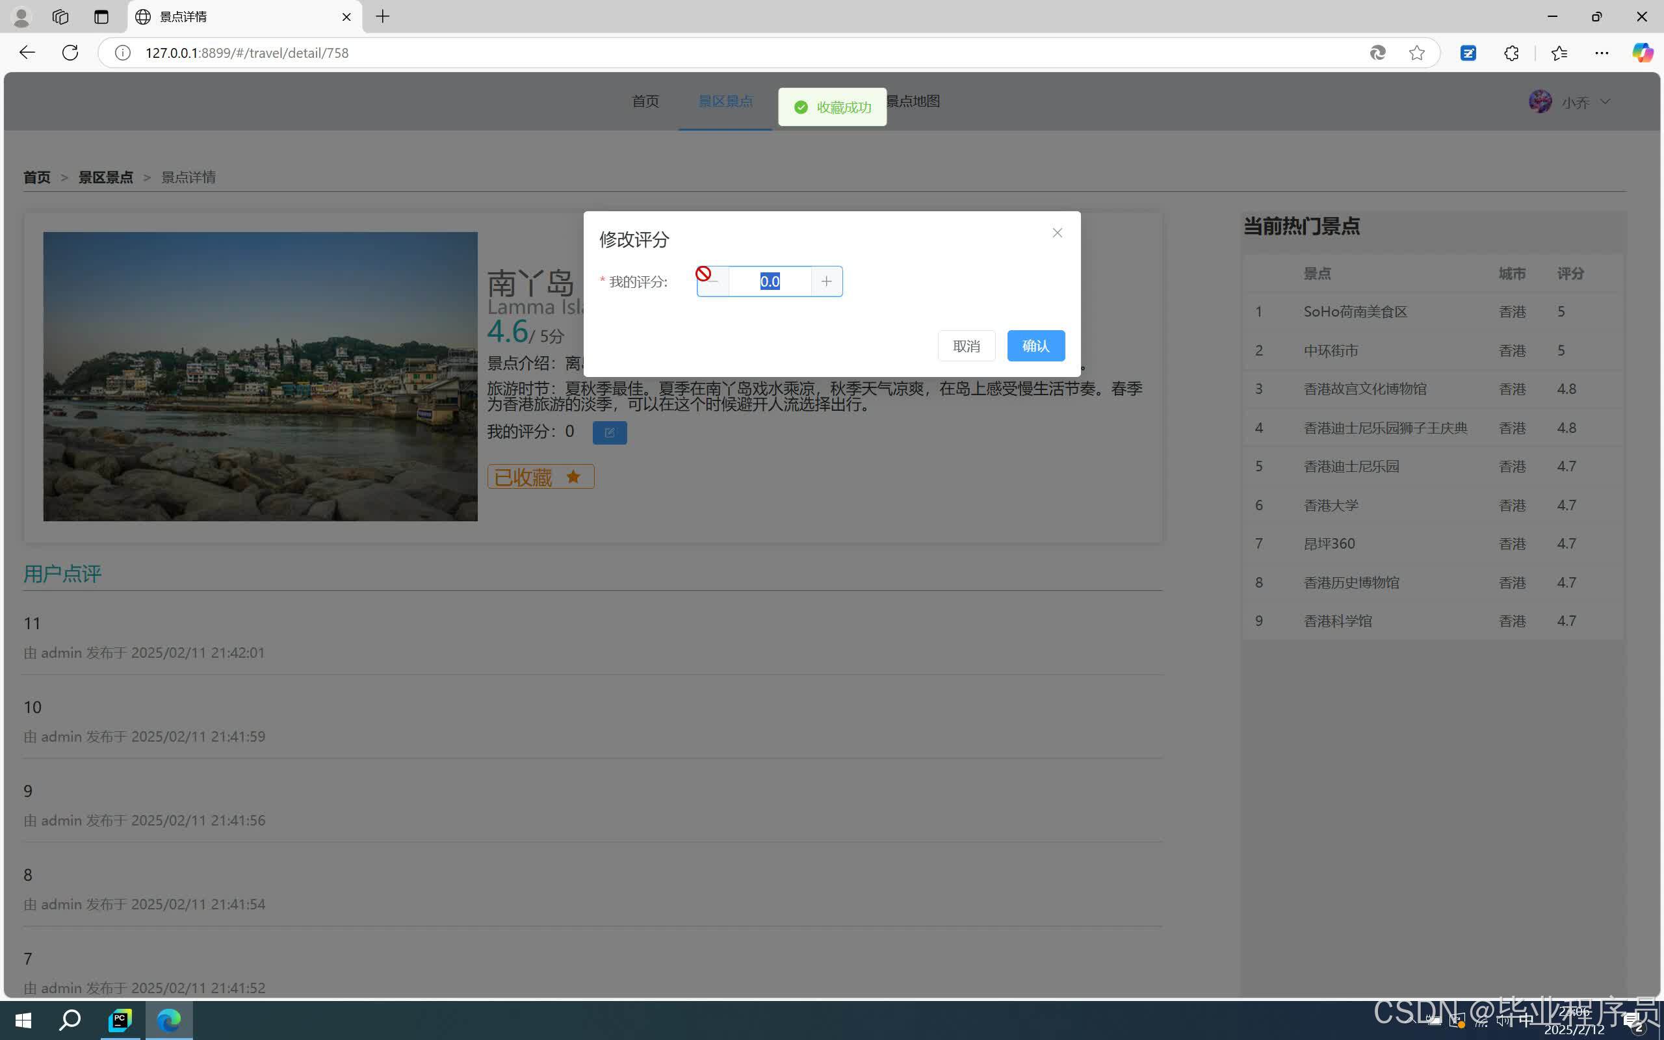
Task: Open 中环街市 in the hot spots table
Action: [x=1331, y=351]
